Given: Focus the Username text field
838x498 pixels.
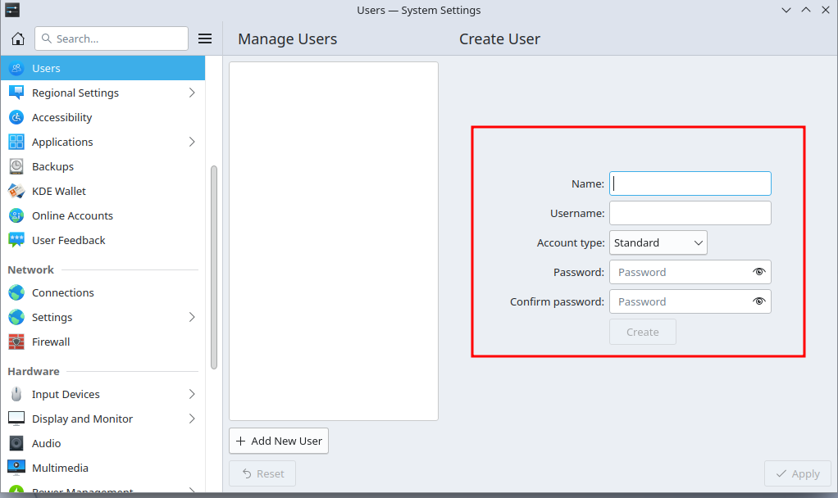Looking at the screenshot, I should click(690, 213).
